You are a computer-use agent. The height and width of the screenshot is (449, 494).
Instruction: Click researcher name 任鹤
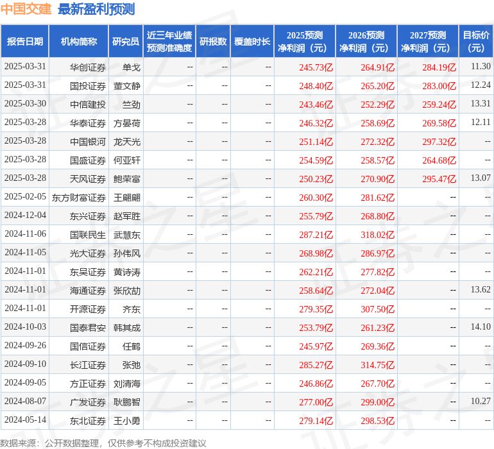pyautogui.click(x=132, y=346)
